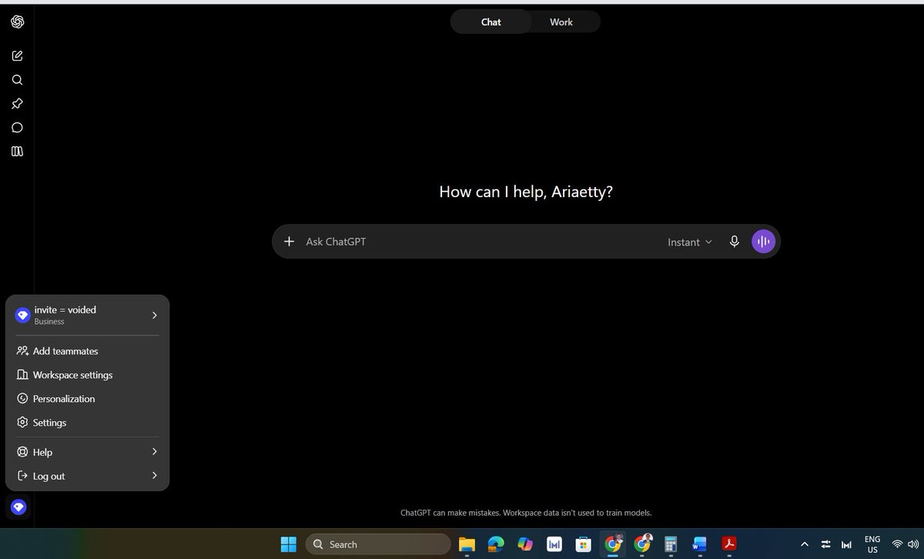Expand the Log out submenu chevron
Viewport: 924px width, 559px height.
pyautogui.click(x=154, y=475)
